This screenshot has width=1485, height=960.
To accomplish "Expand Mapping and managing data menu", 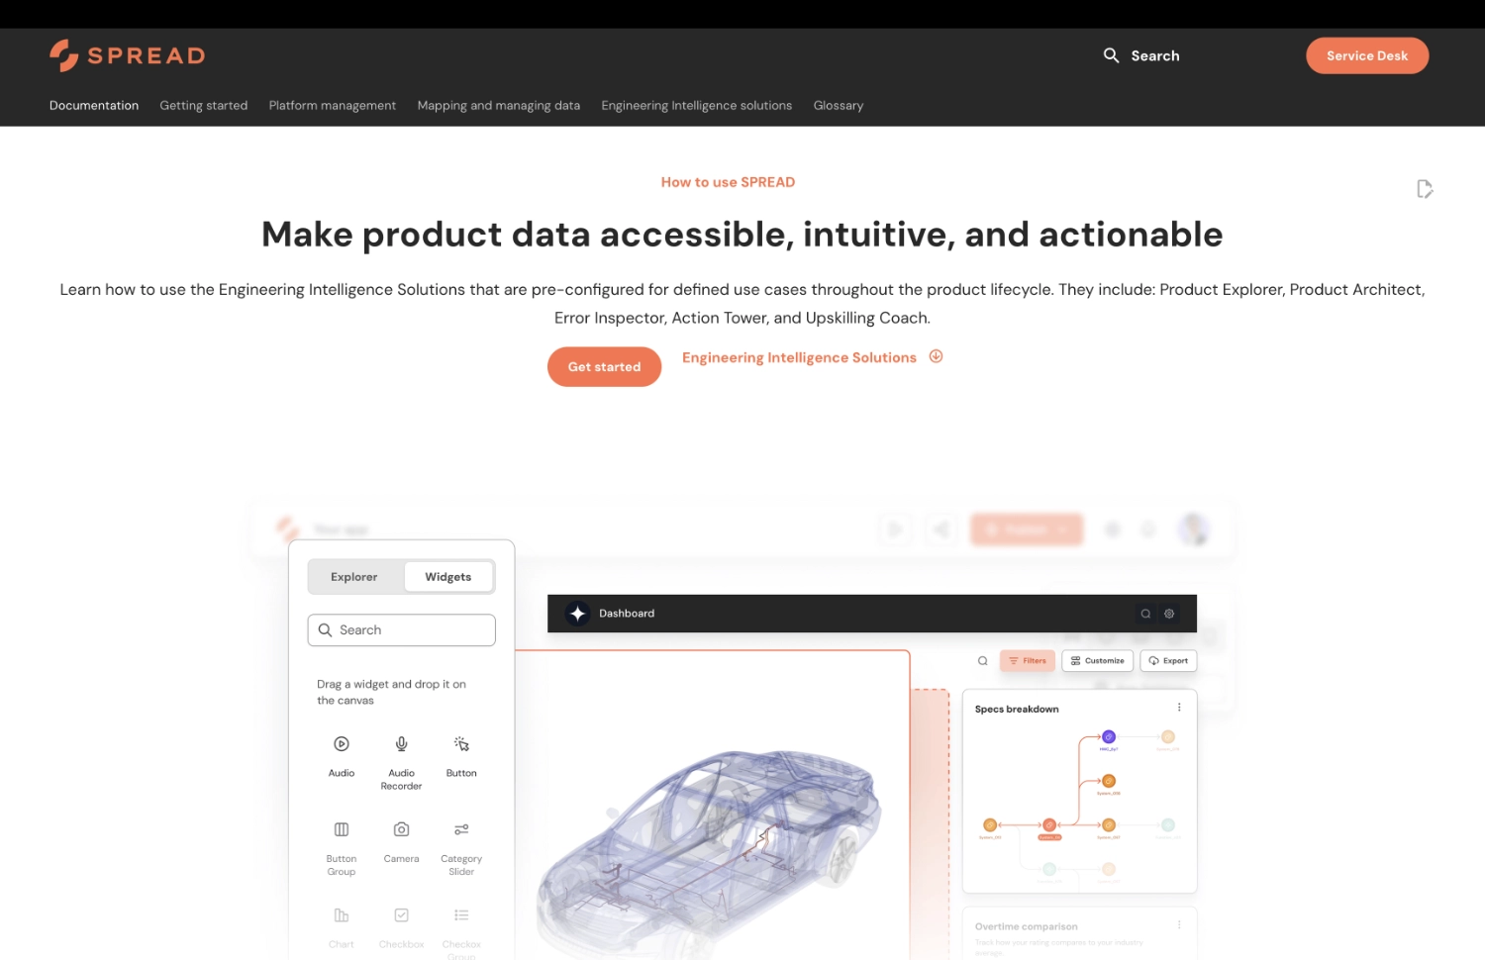I will click(x=498, y=106).
